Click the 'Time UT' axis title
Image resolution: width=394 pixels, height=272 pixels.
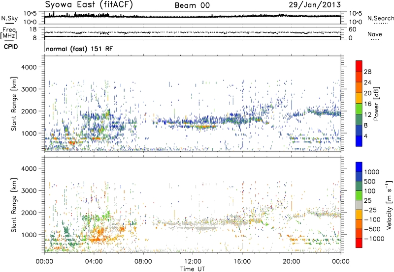coord(193,269)
